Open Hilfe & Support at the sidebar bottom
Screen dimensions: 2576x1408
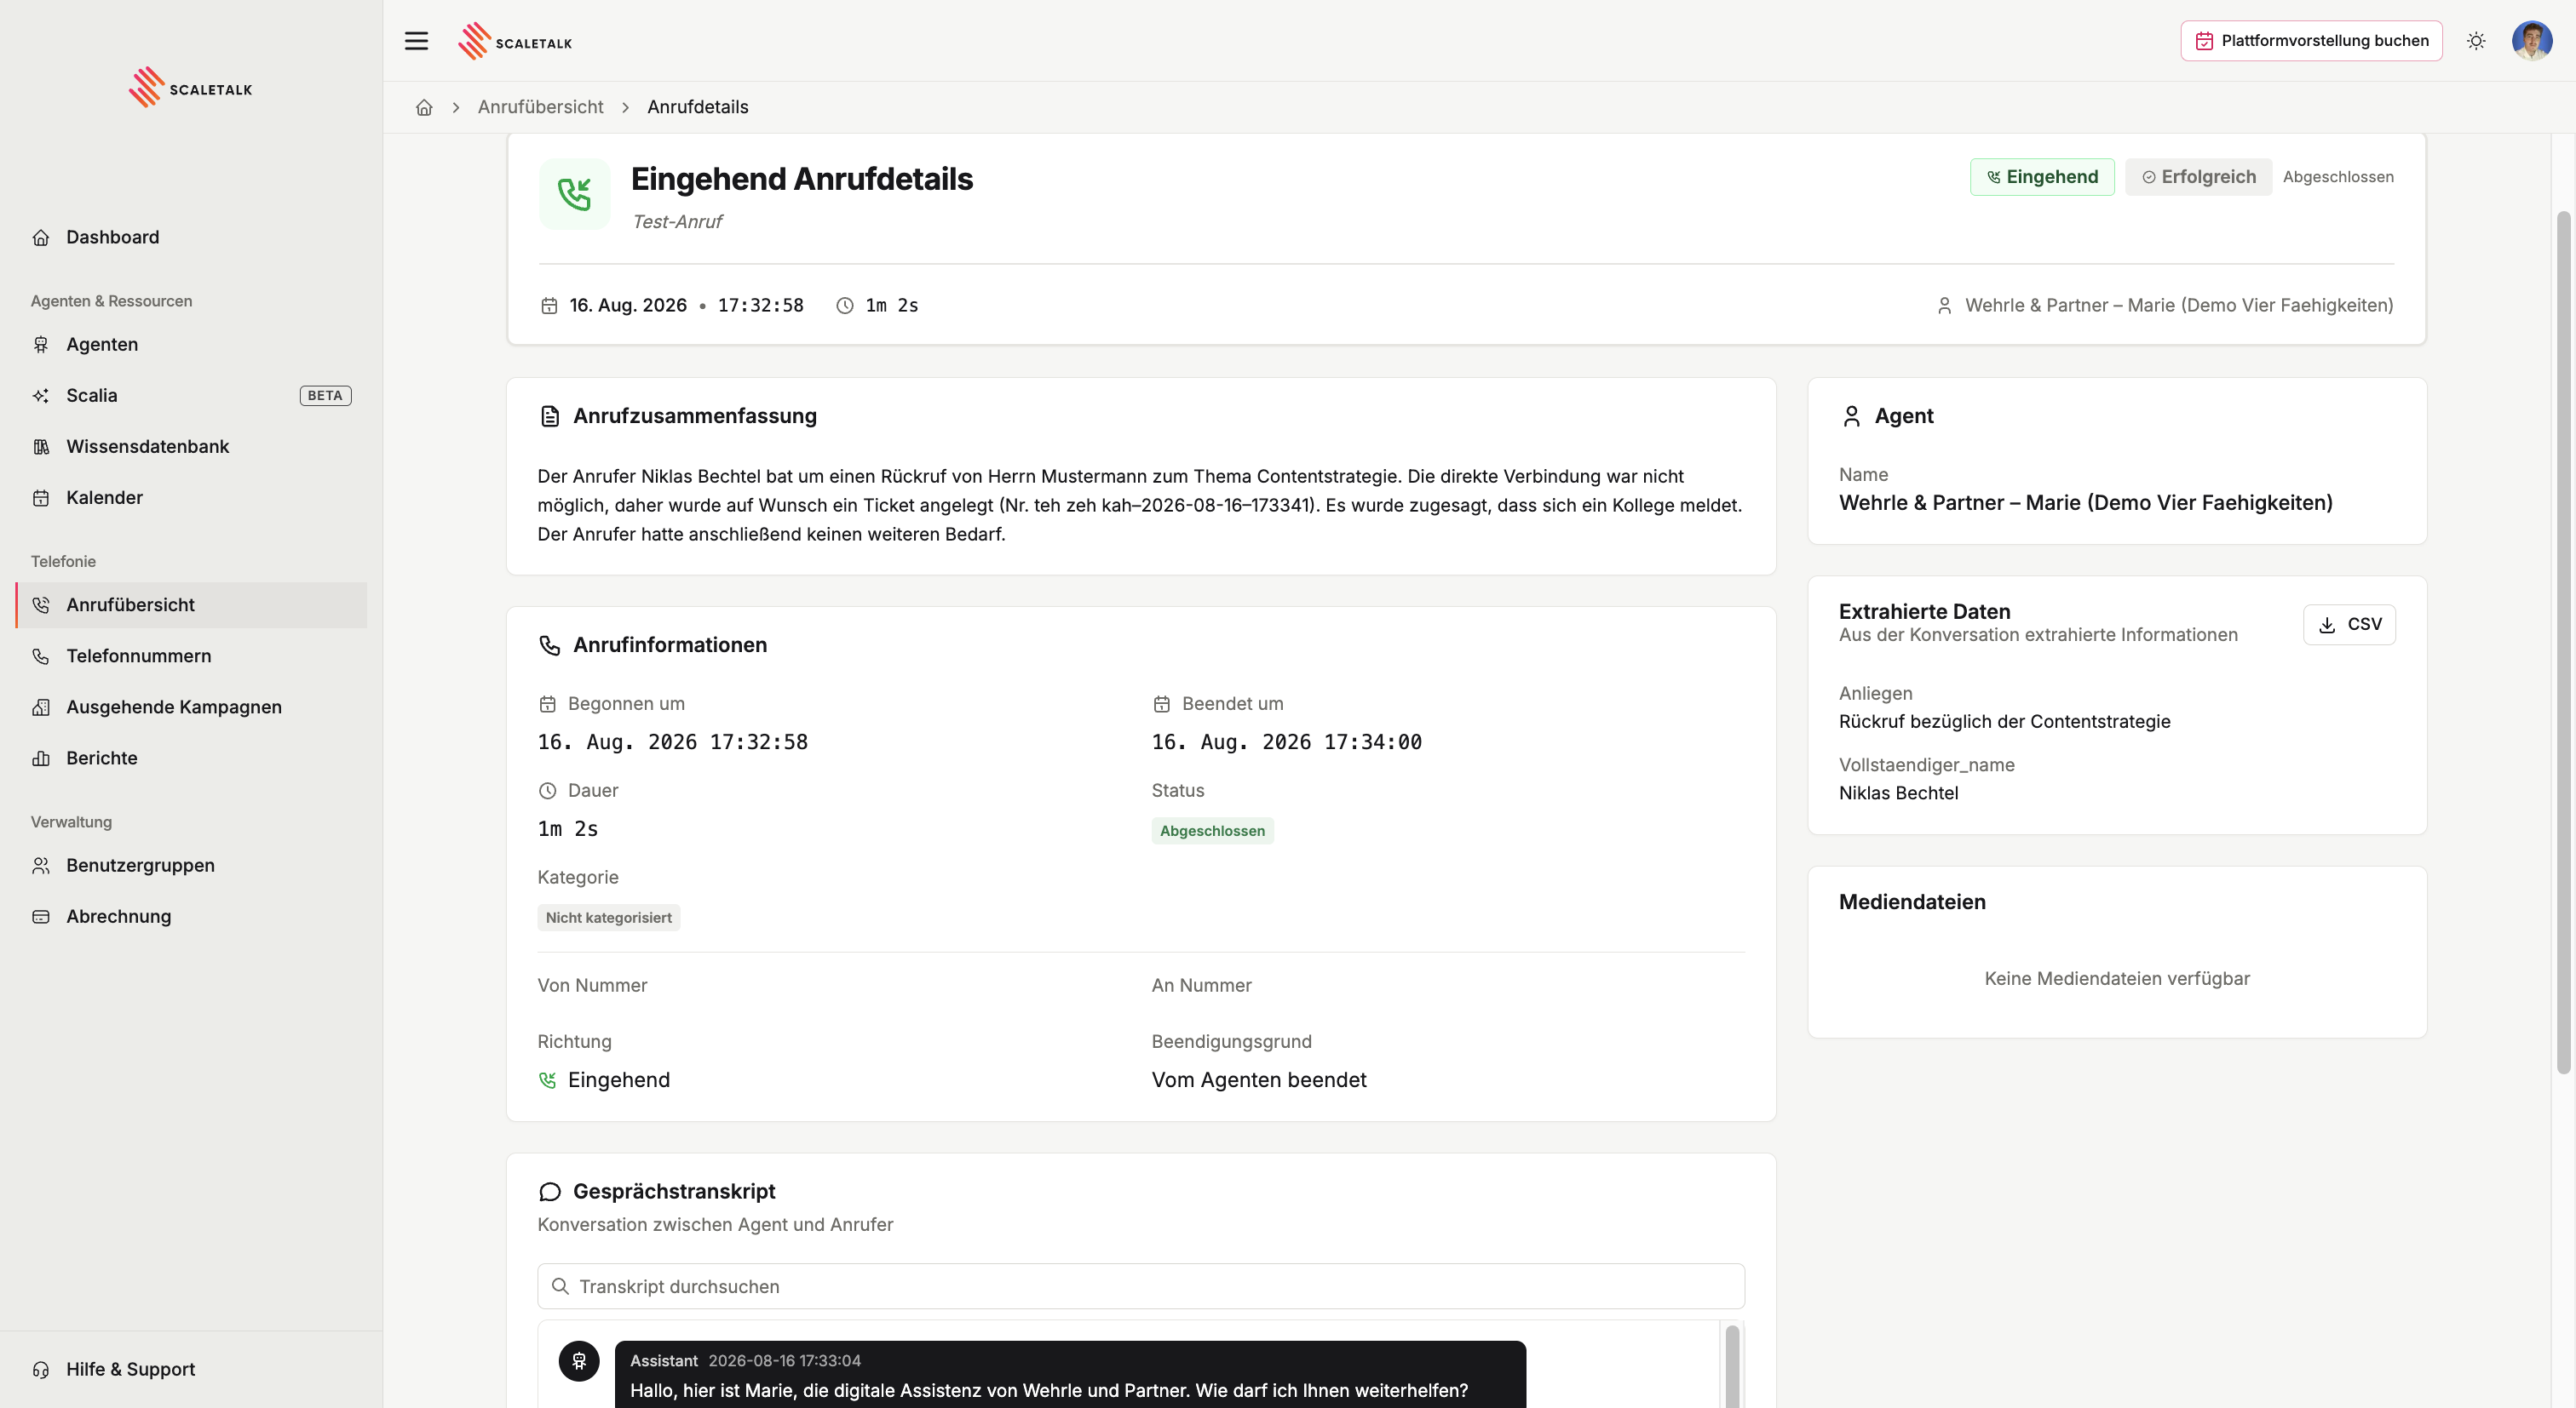pyautogui.click(x=191, y=1368)
